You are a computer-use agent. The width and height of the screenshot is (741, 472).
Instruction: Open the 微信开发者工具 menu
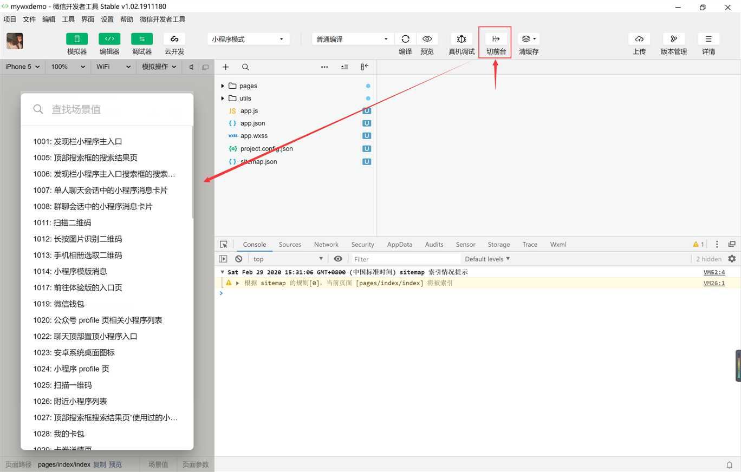click(162, 19)
